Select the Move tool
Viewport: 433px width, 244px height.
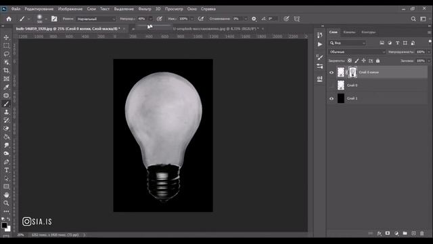click(6, 37)
